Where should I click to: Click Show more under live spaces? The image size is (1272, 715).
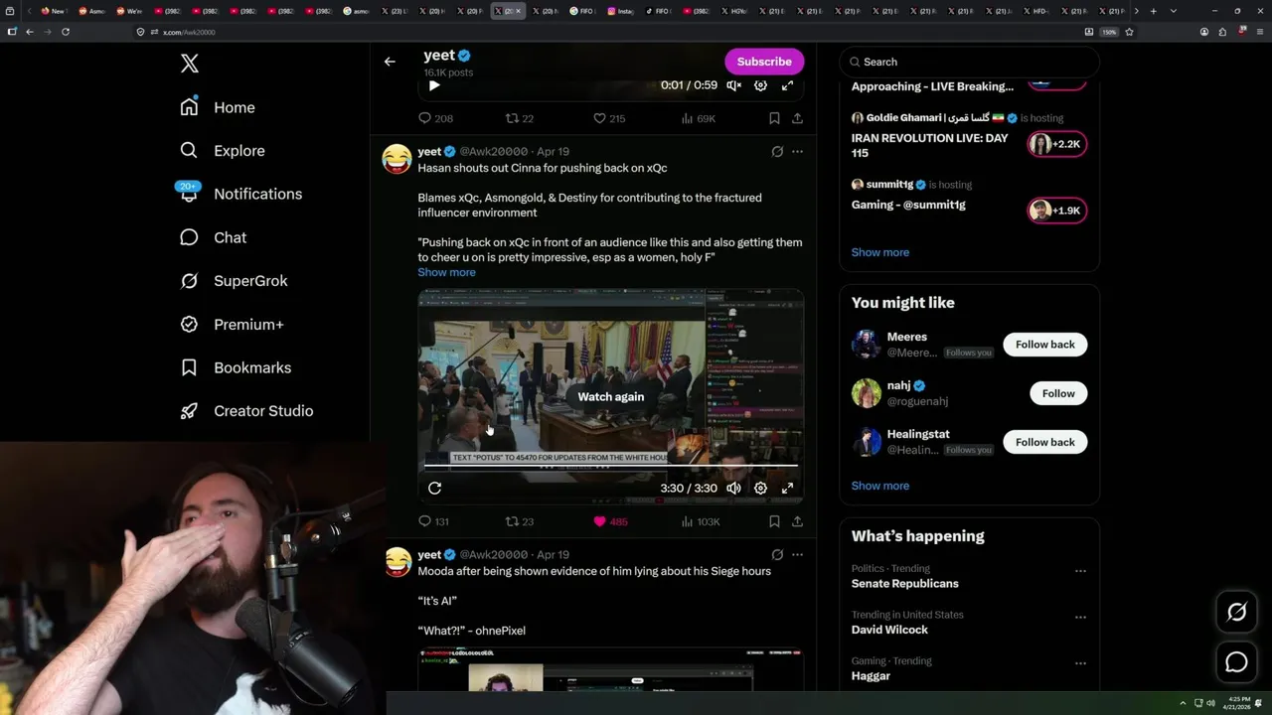(879, 252)
